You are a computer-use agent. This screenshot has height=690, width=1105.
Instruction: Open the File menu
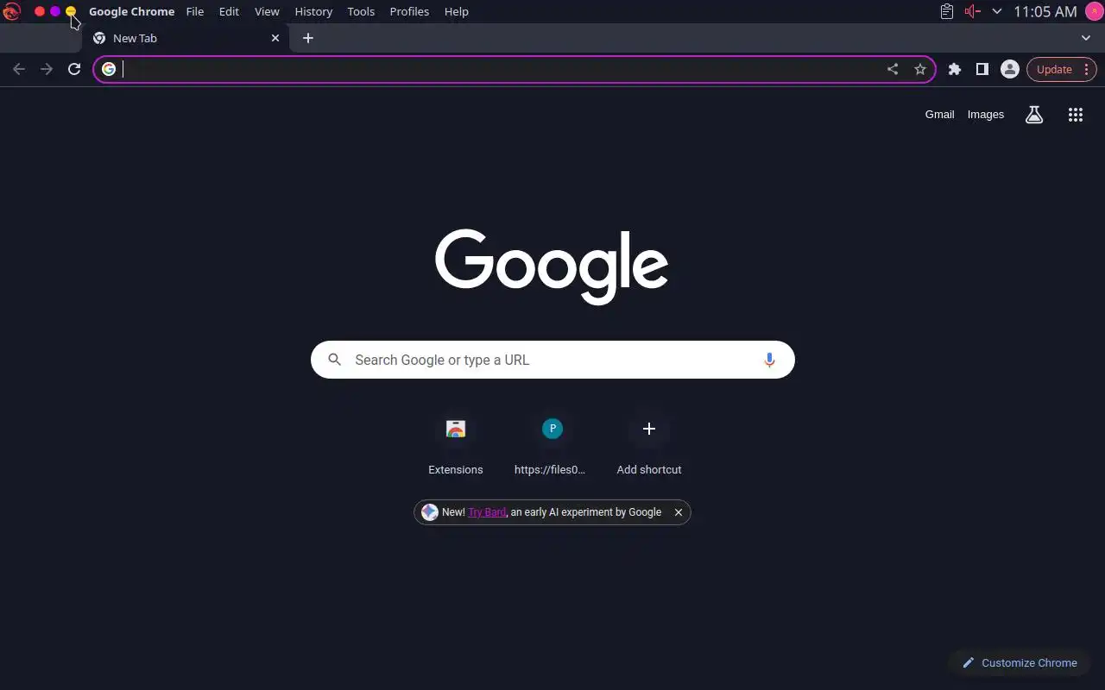pos(195,11)
